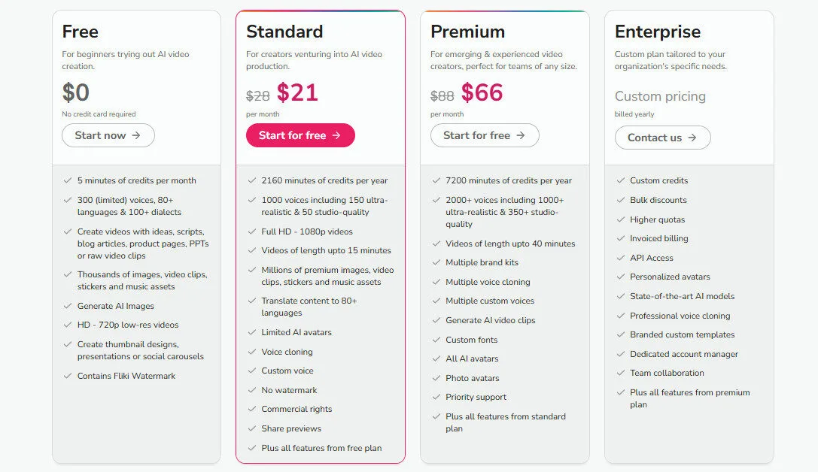Click the checkmark beside API Access
The image size is (818, 472).
pyautogui.click(x=619, y=258)
